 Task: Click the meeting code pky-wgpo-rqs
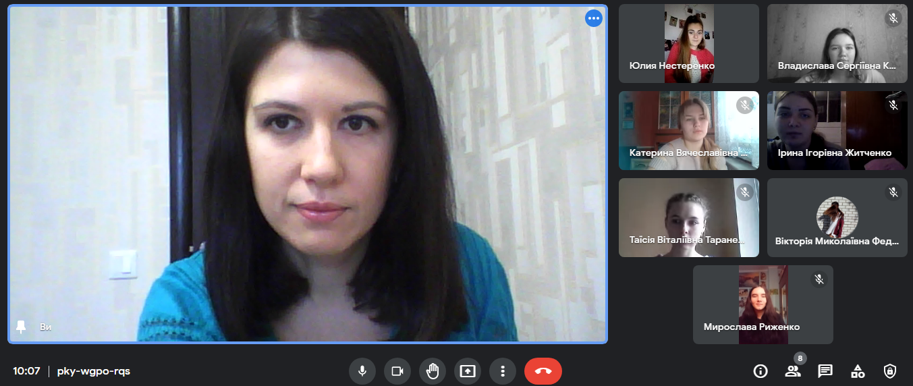coord(94,371)
